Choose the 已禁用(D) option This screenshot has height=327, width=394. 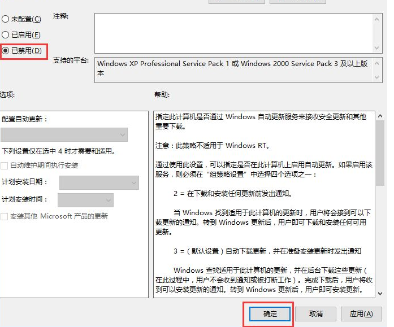pos(6,51)
